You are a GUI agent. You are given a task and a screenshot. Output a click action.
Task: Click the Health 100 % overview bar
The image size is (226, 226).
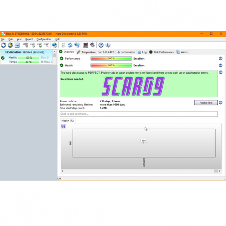[111, 65]
